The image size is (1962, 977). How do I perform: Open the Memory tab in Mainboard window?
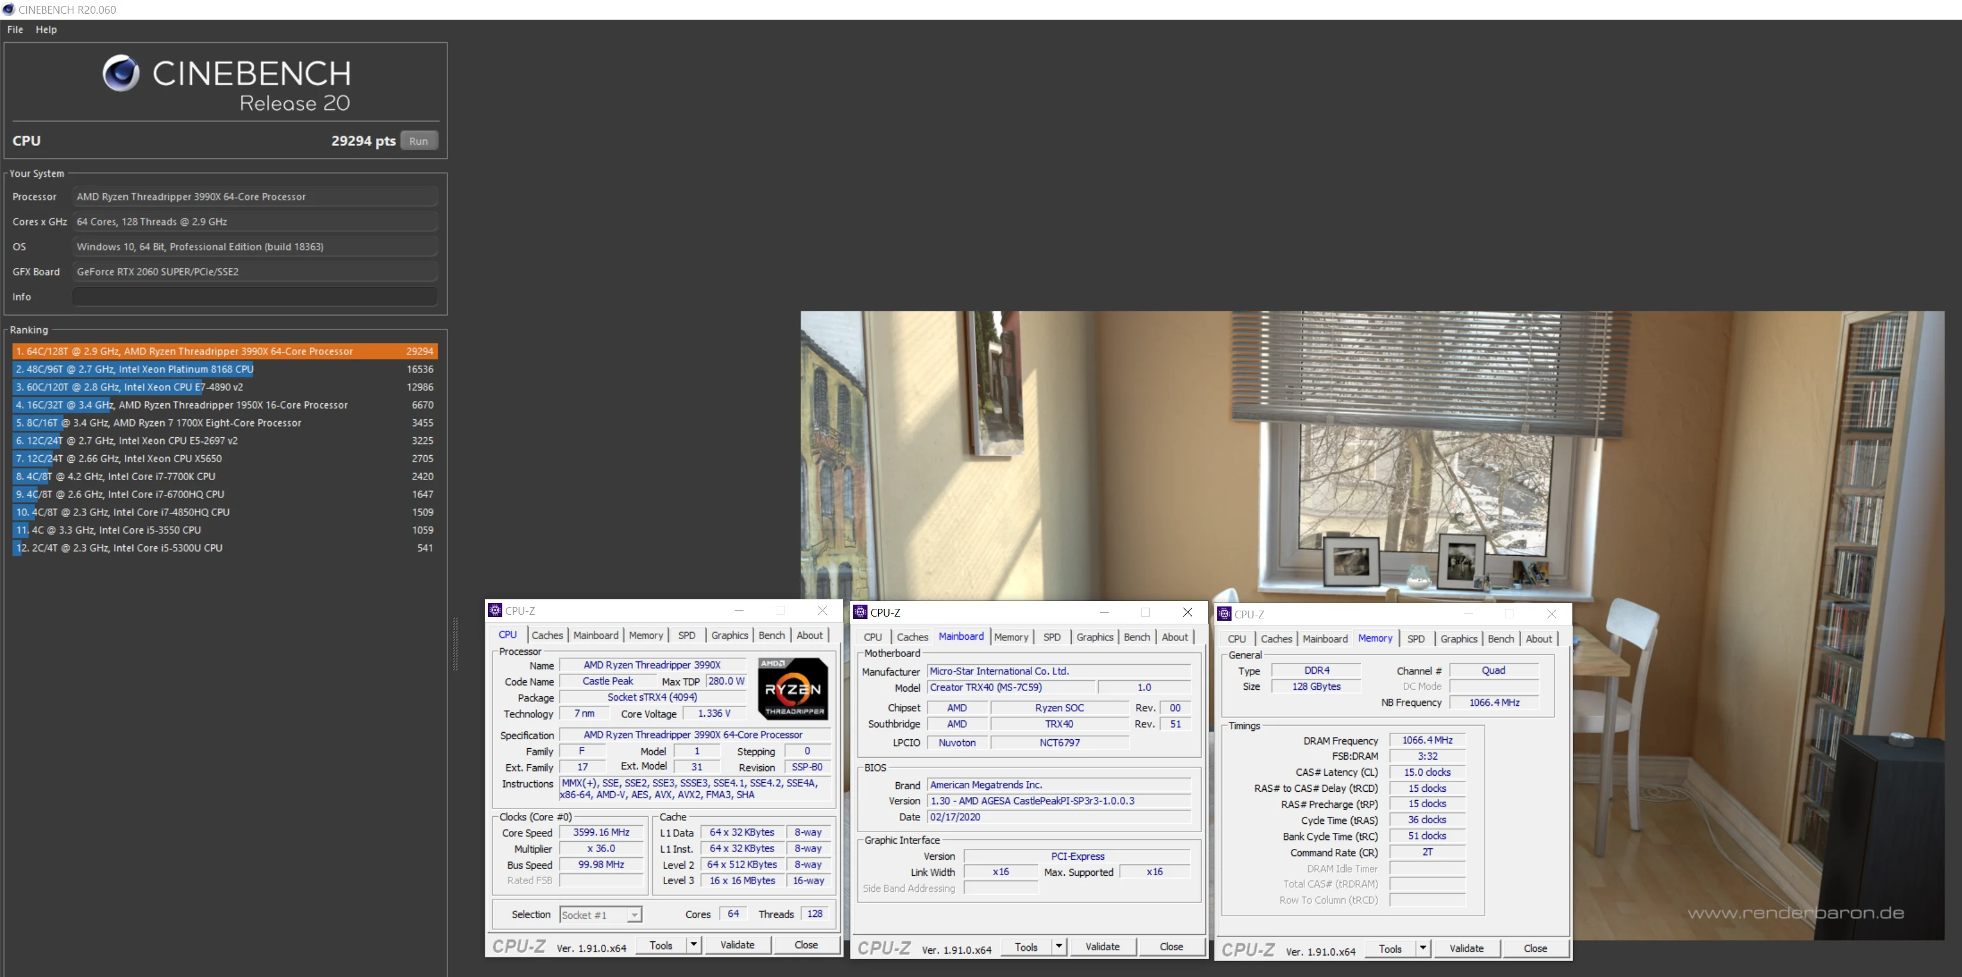(1012, 637)
